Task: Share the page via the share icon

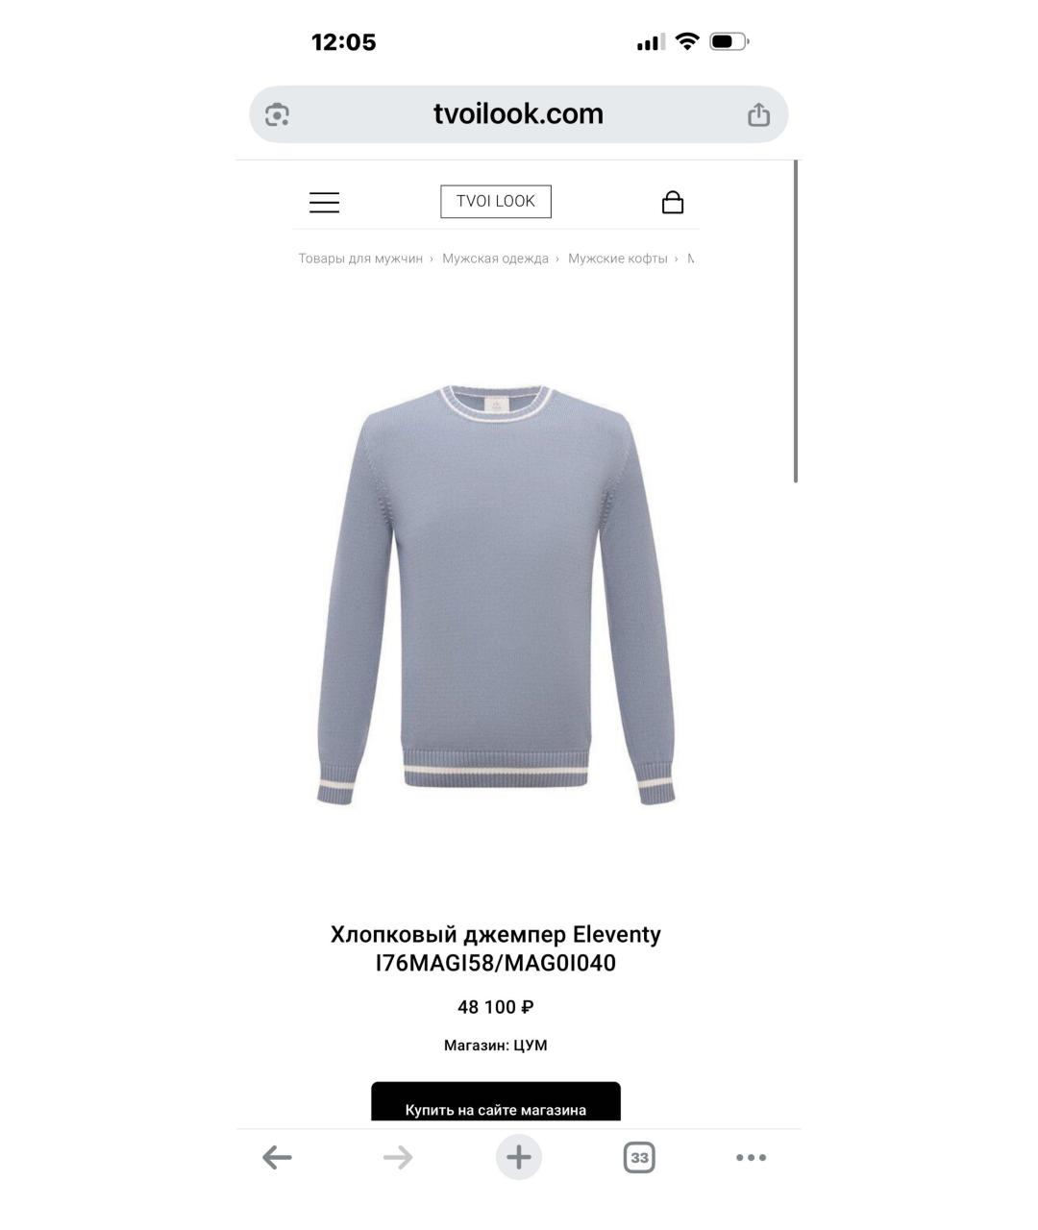Action: pyautogui.click(x=758, y=114)
